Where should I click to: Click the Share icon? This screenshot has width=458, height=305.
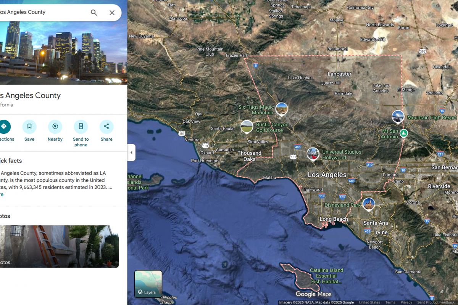pyautogui.click(x=106, y=127)
